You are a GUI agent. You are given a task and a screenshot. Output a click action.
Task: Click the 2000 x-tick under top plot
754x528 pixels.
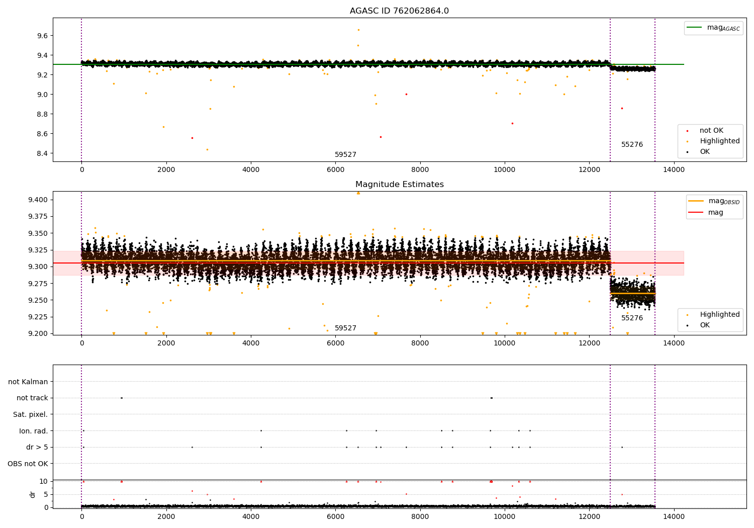click(166, 169)
